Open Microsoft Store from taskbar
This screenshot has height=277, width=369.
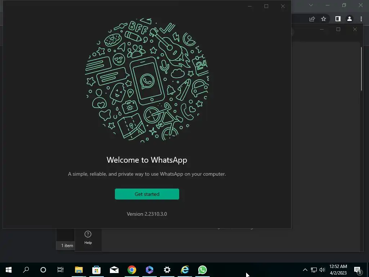[96, 270]
